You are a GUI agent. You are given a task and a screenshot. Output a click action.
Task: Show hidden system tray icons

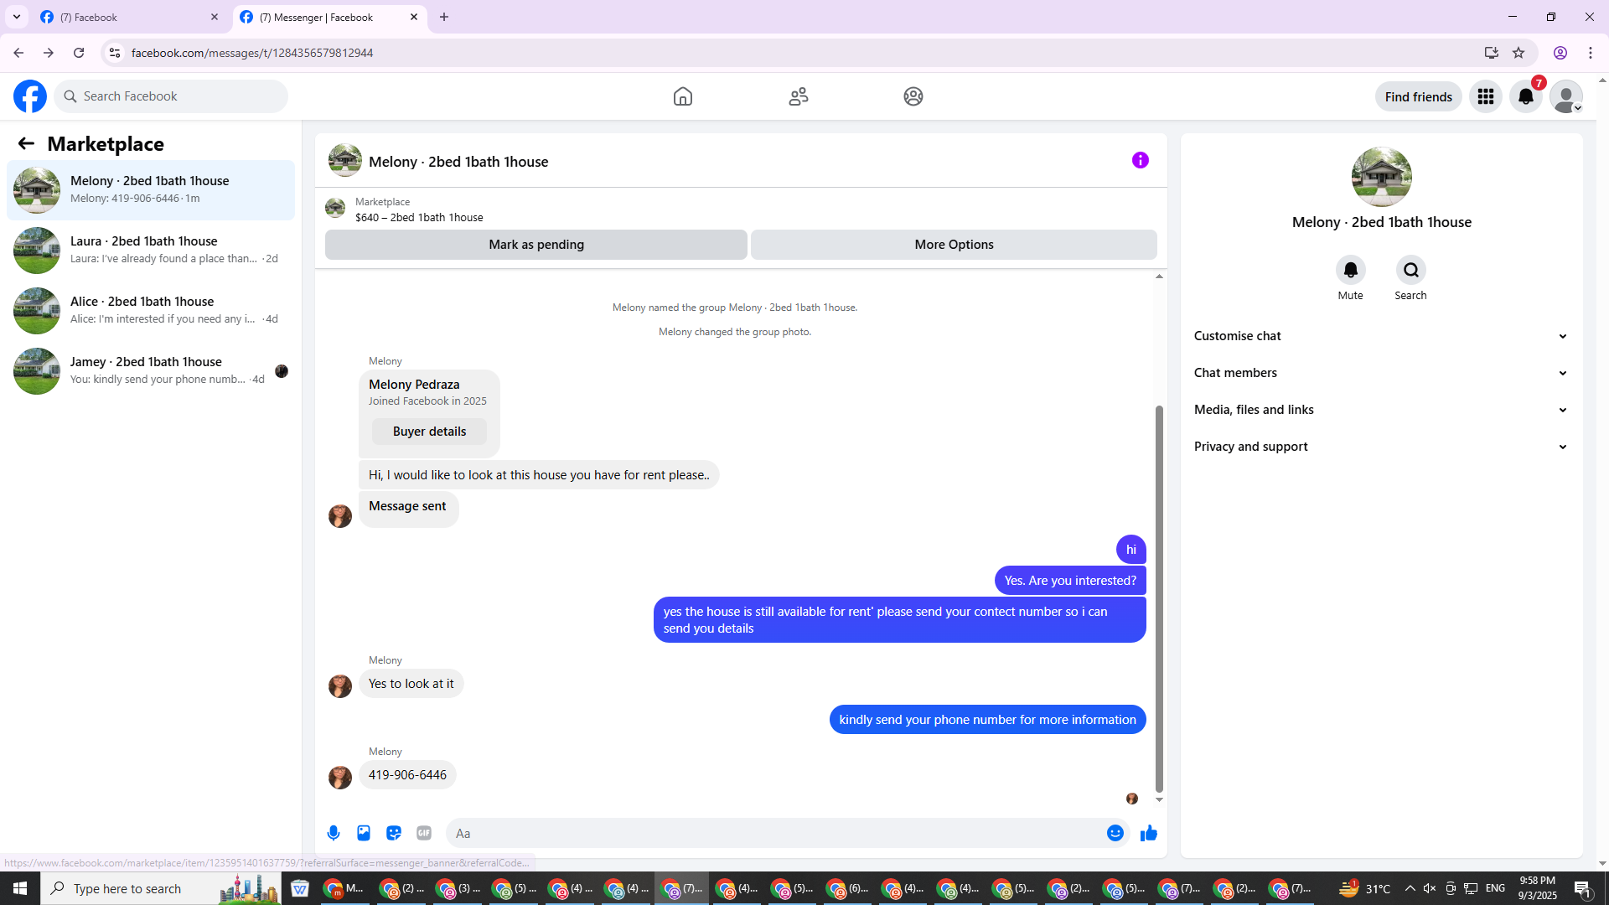click(x=1410, y=888)
